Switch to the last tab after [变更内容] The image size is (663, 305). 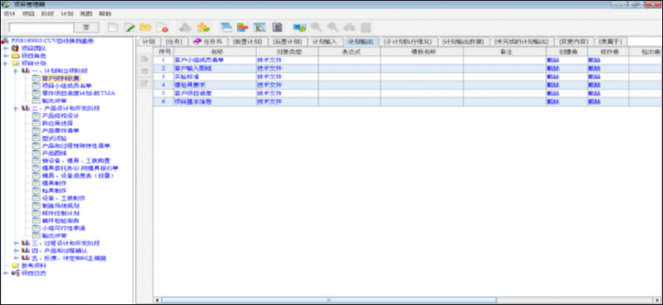pyautogui.click(x=611, y=42)
